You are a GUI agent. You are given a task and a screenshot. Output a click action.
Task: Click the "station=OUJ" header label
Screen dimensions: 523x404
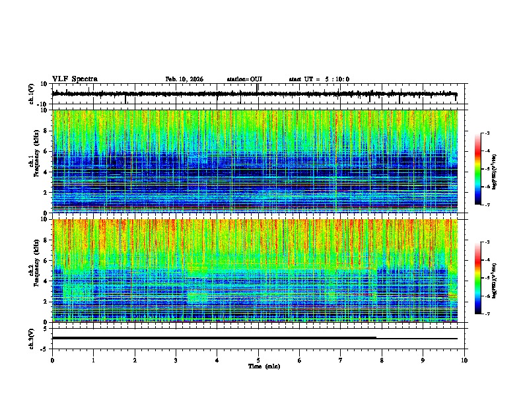coord(244,79)
